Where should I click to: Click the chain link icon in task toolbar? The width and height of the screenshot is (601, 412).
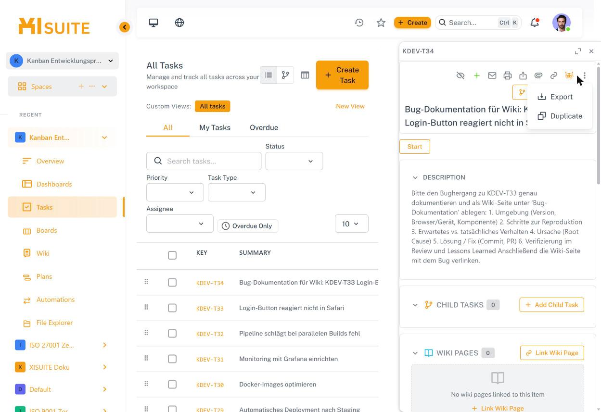pos(553,75)
